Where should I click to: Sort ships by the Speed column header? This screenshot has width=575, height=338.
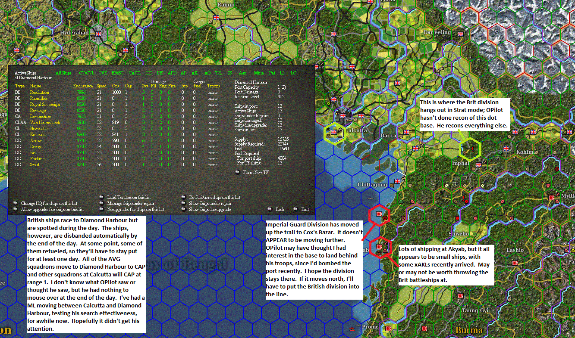click(x=102, y=86)
